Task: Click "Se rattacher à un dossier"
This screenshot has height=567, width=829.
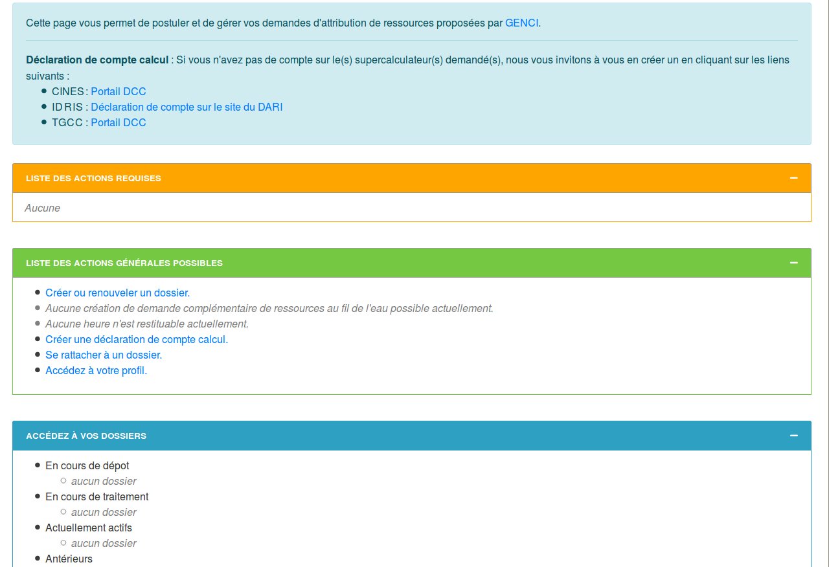Action: [x=103, y=355]
